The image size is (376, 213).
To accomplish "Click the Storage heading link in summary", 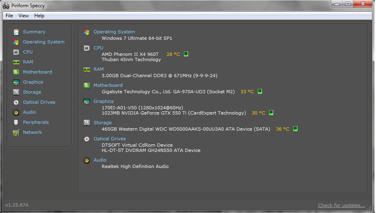I will click(102, 123).
